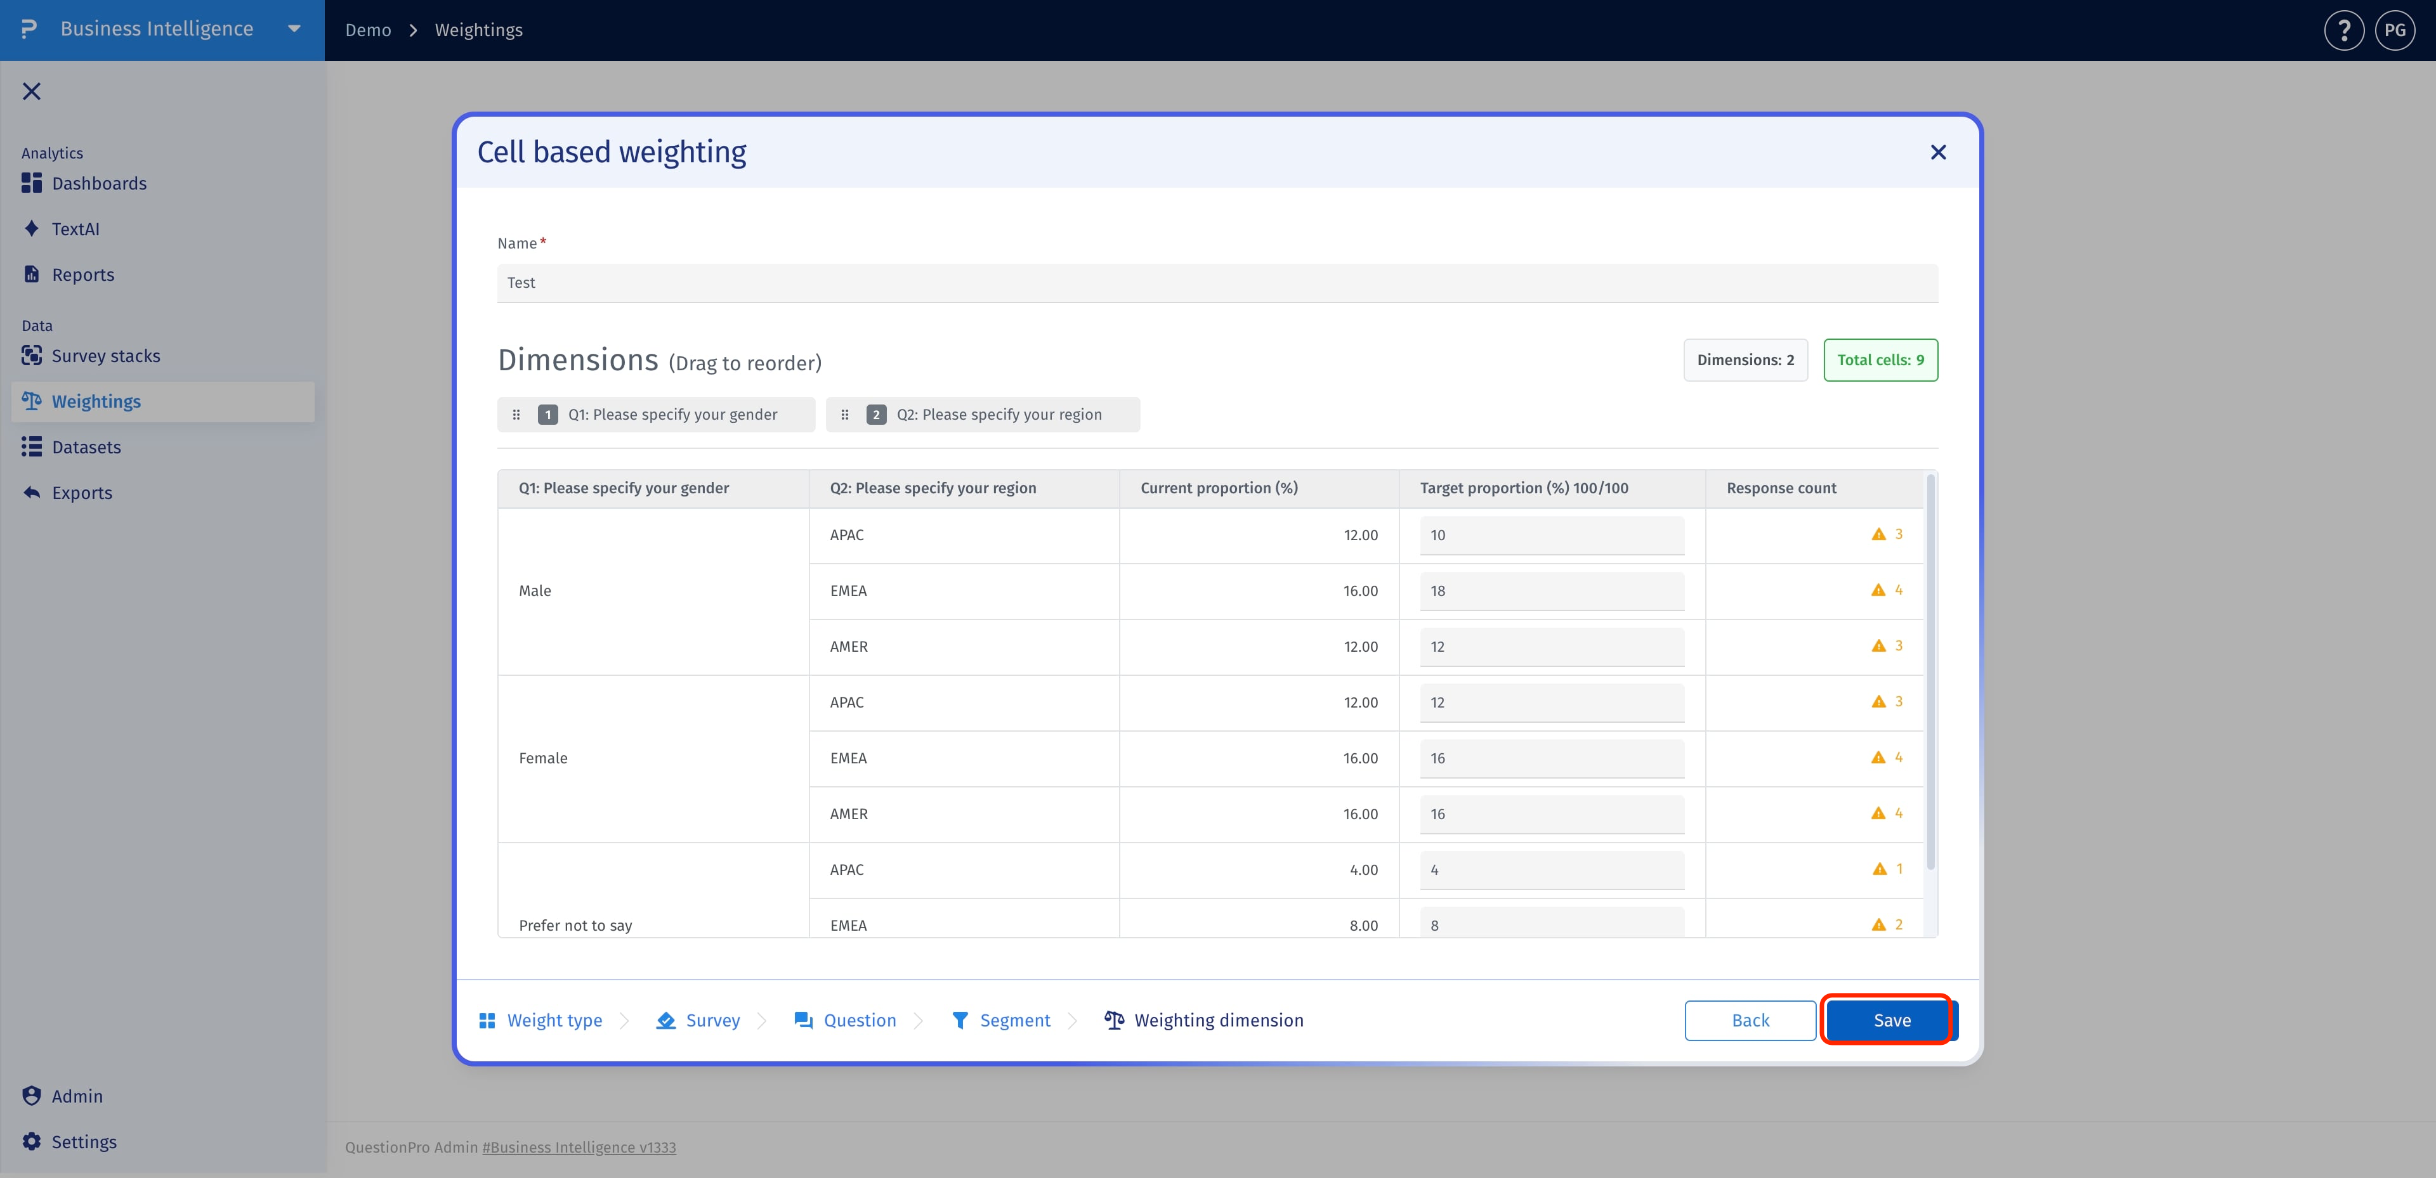Viewport: 2436px width, 1178px height.
Task: Open the help question mark icon
Action: [2343, 30]
